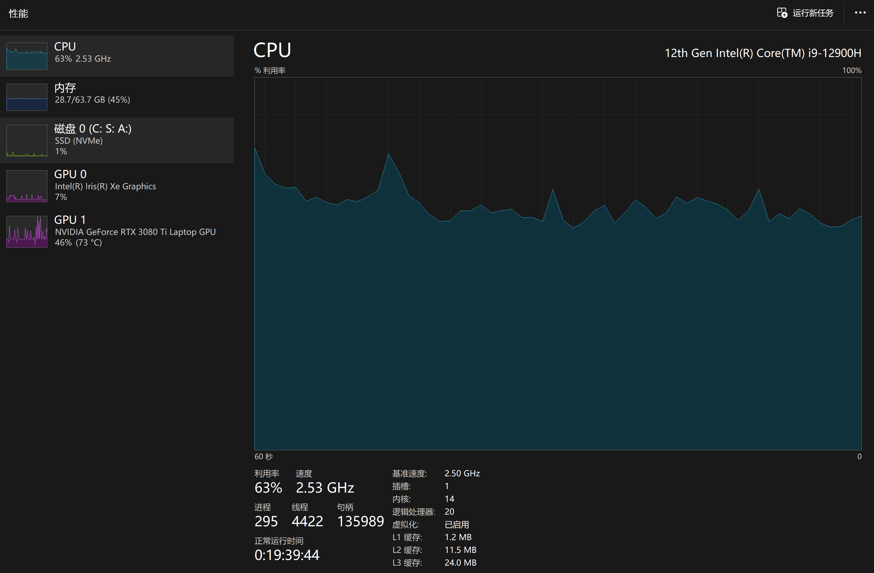Click the 性能 page title
The height and width of the screenshot is (573, 874).
coord(18,14)
